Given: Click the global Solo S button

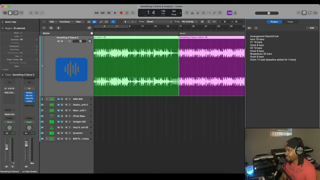Looking at the screenshot, I should pyautogui.click(x=58, y=28).
